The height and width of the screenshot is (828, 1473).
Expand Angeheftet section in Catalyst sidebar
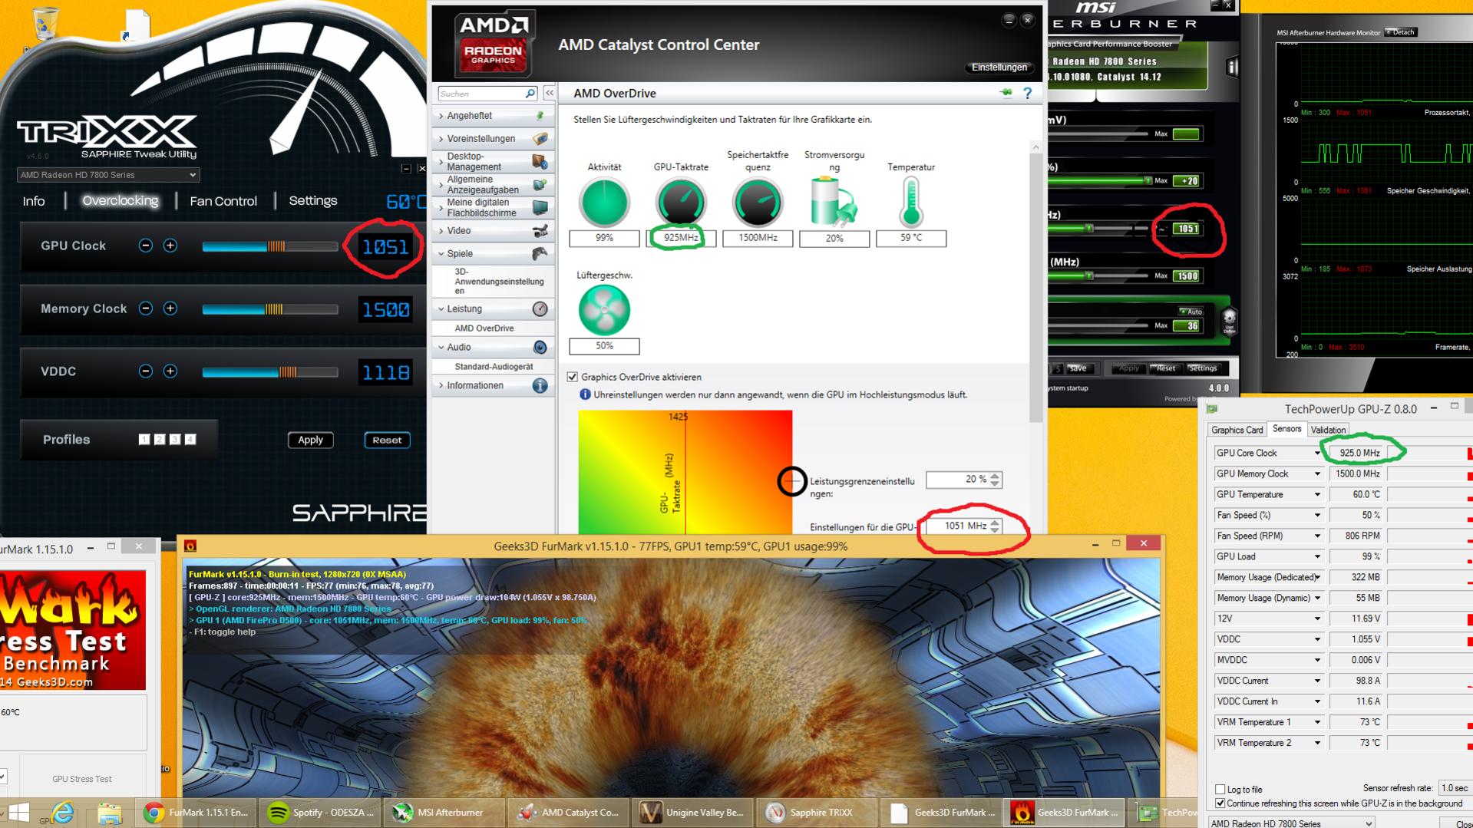pos(492,116)
